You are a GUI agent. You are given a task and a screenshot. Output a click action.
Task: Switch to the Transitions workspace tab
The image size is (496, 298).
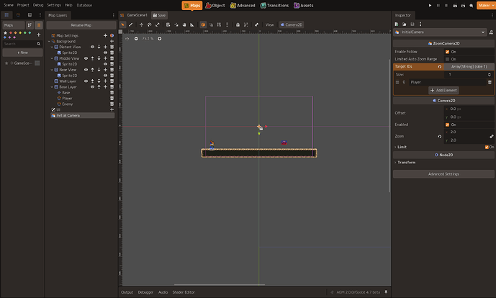(x=274, y=5)
